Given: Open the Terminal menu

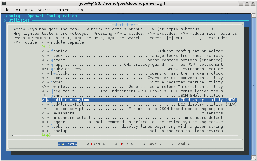Looking at the screenshot, I should (x=62, y=10).
